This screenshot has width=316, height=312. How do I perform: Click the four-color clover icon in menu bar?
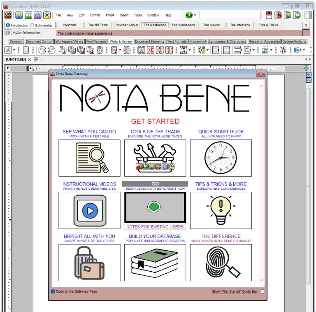pyautogui.click(x=8, y=15)
